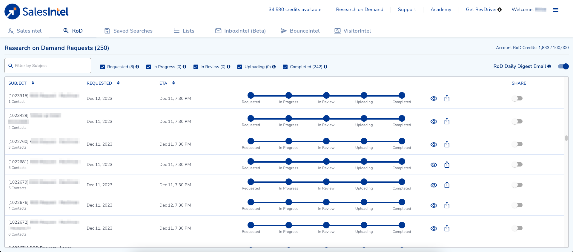The image size is (573, 252).
Task: Sort table by SUBJECT column arrows
Action: [x=33, y=83]
